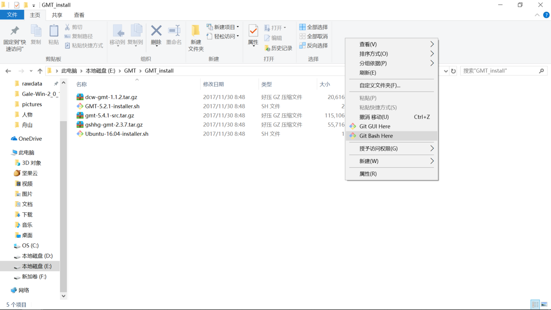
Task: Click the 属性 checkmark icon in ribbon
Action: click(x=253, y=31)
